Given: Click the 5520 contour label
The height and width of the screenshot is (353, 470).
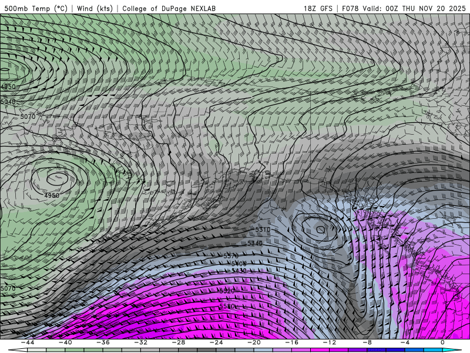Looking at the screenshot, I should pyautogui.click(x=227, y=291).
